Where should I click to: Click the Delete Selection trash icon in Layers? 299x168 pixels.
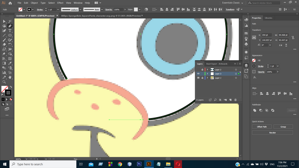(x=235, y=100)
